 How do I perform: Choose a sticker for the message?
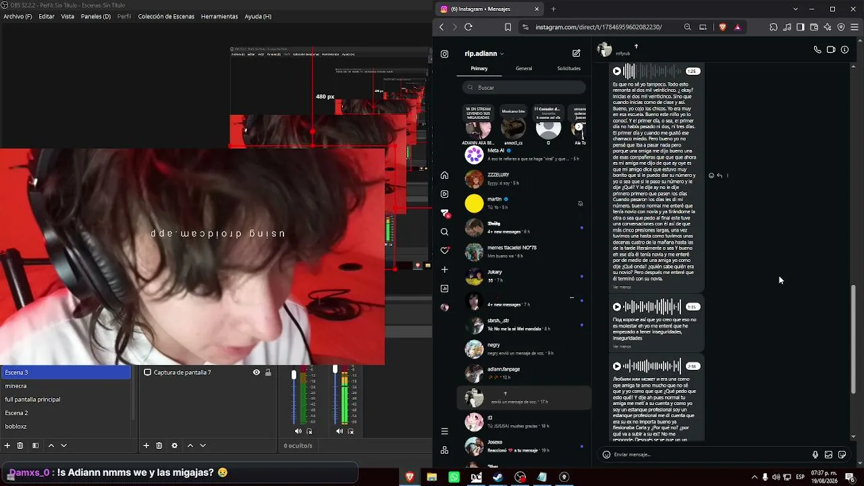(x=842, y=454)
